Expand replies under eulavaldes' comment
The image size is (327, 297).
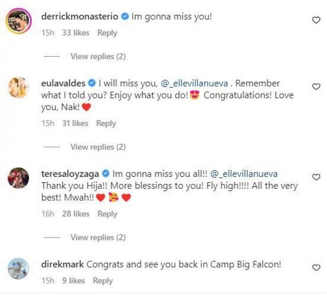point(98,147)
